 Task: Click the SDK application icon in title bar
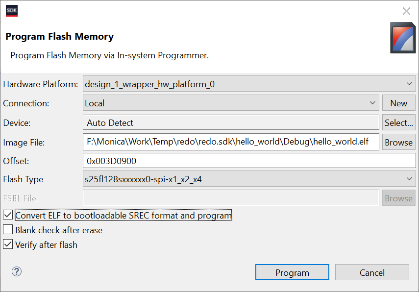pyautogui.click(x=12, y=11)
